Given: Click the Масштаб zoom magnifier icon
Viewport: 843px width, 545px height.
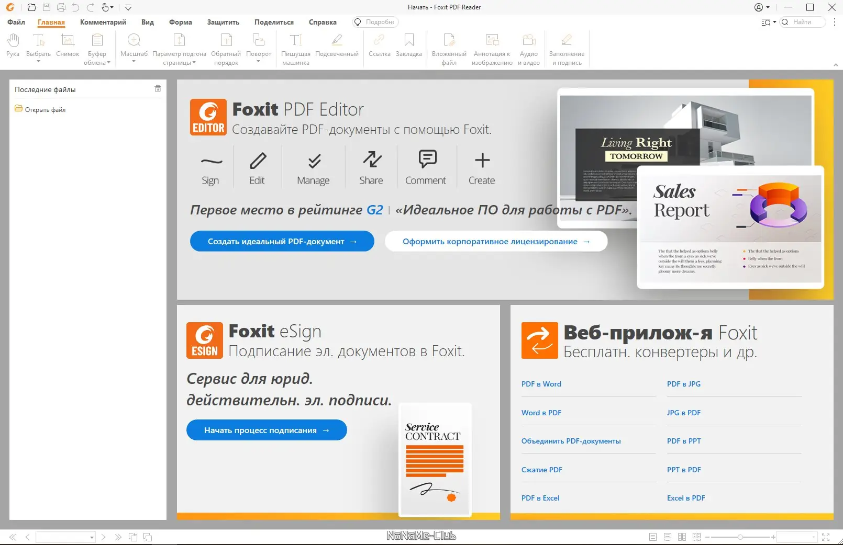Looking at the screenshot, I should point(134,41).
